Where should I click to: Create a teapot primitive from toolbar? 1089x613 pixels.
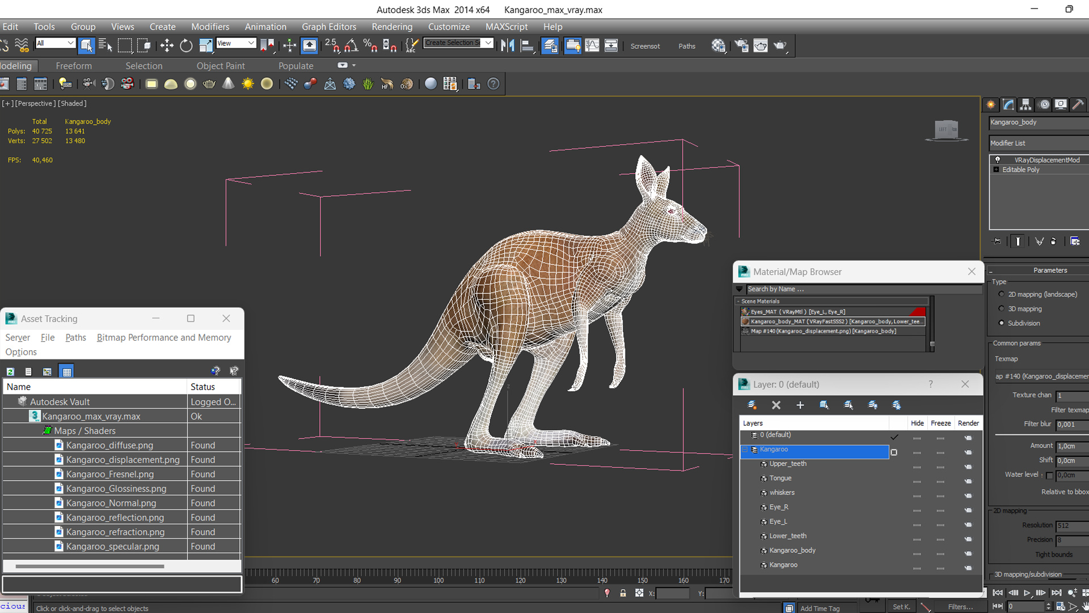coord(209,84)
